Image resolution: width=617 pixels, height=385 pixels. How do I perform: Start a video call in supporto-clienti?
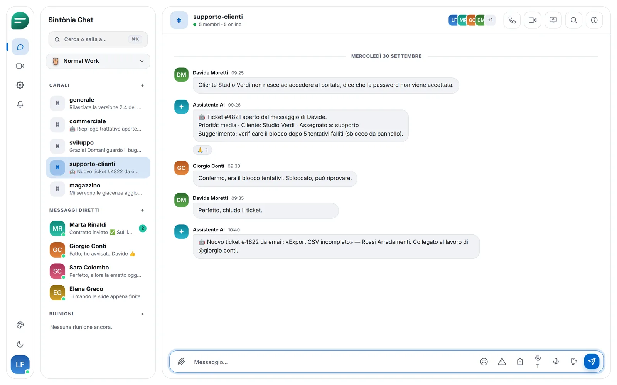coord(533,20)
